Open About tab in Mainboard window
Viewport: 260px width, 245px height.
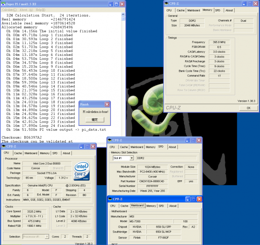[x=173, y=206]
